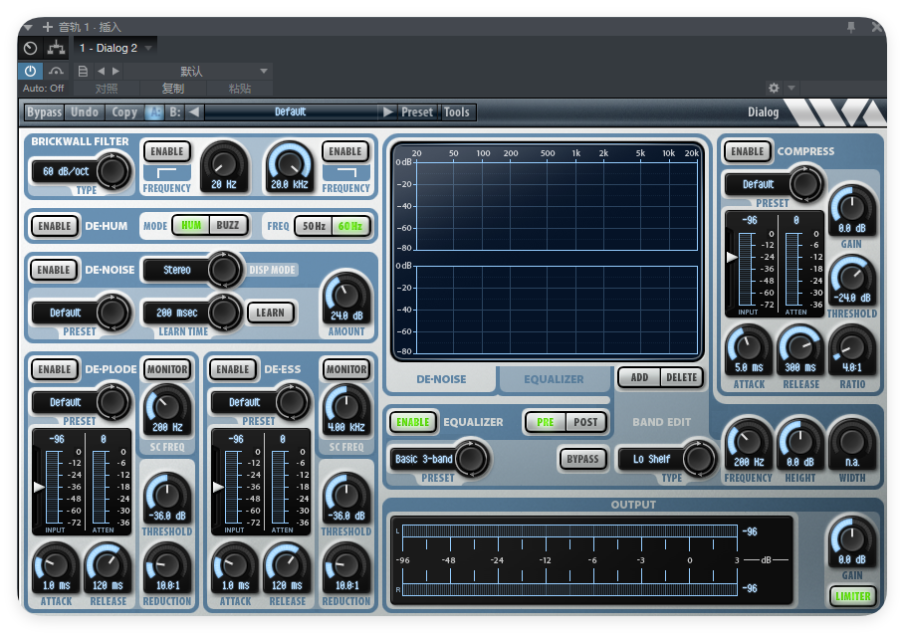Open the gear settings icon
904x633 pixels.
pos(774,88)
